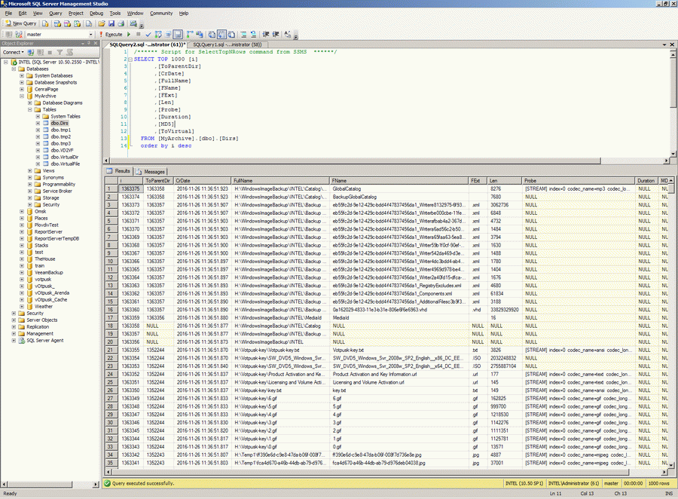This screenshot has width=678, height=499.
Task: Switch to Results to Text
Action: (x=212, y=34)
